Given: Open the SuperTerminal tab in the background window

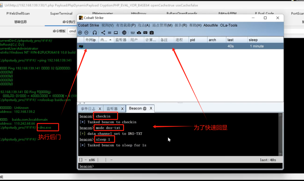Looking at the screenshot, I should (61, 13).
